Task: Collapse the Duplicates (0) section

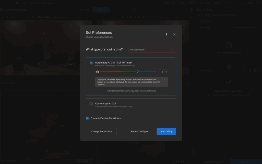Action: (198, 70)
